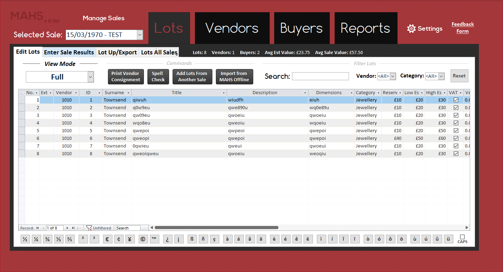Open the Dimensions column filter arrow
The height and width of the screenshot is (272, 503).
coord(351,93)
